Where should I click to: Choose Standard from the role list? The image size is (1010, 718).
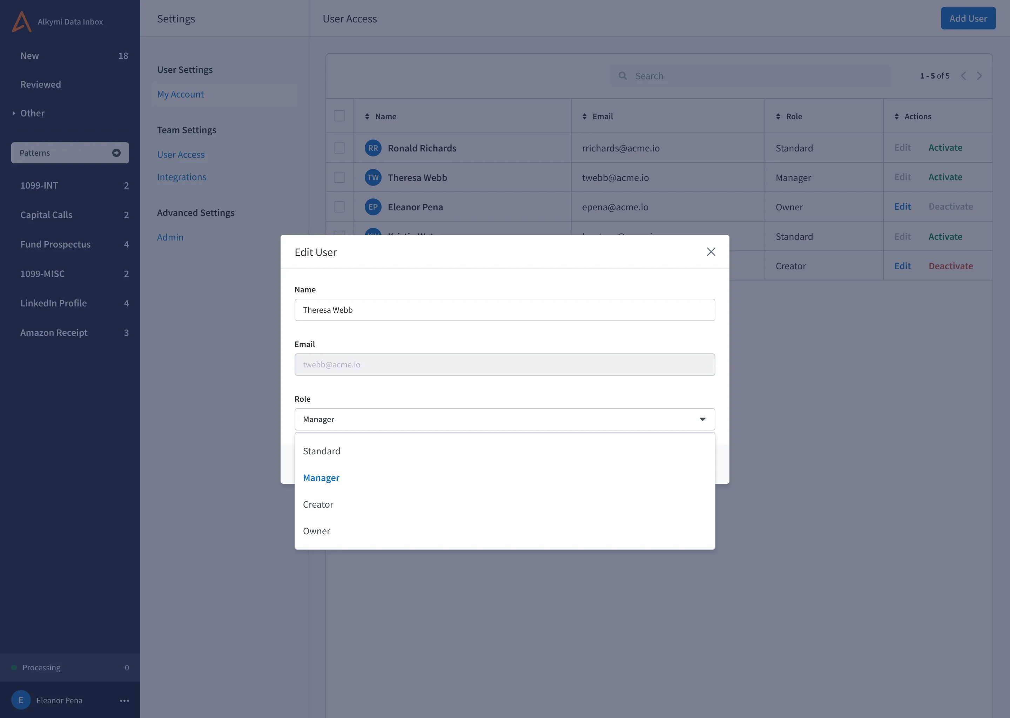(505, 451)
